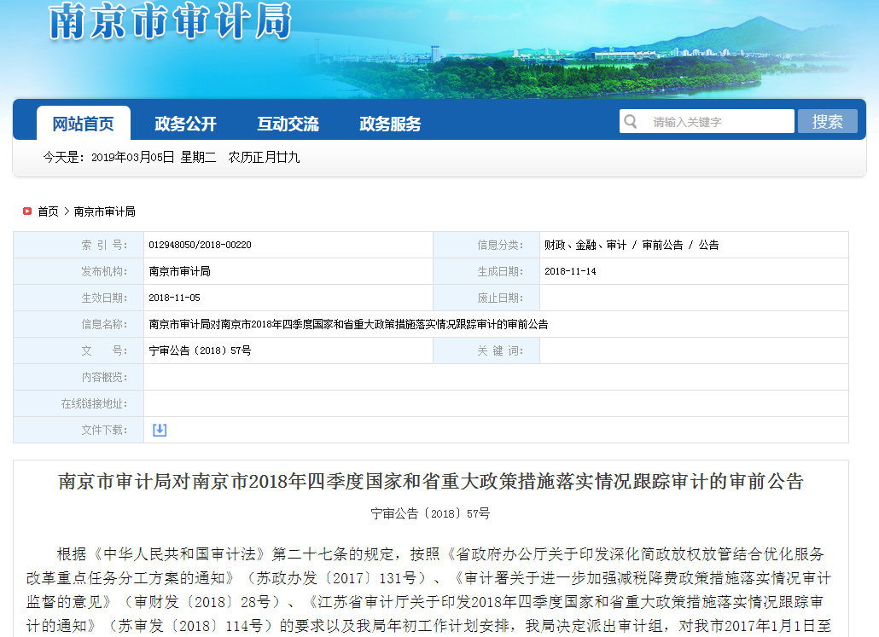Image resolution: width=879 pixels, height=637 pixels.
Task: Go to the 互动交流 tab
Action: [x=288, y=124]
